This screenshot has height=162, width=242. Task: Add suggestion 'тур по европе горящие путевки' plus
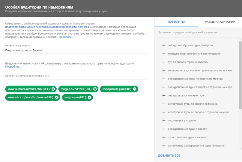(x=164, y=62)
